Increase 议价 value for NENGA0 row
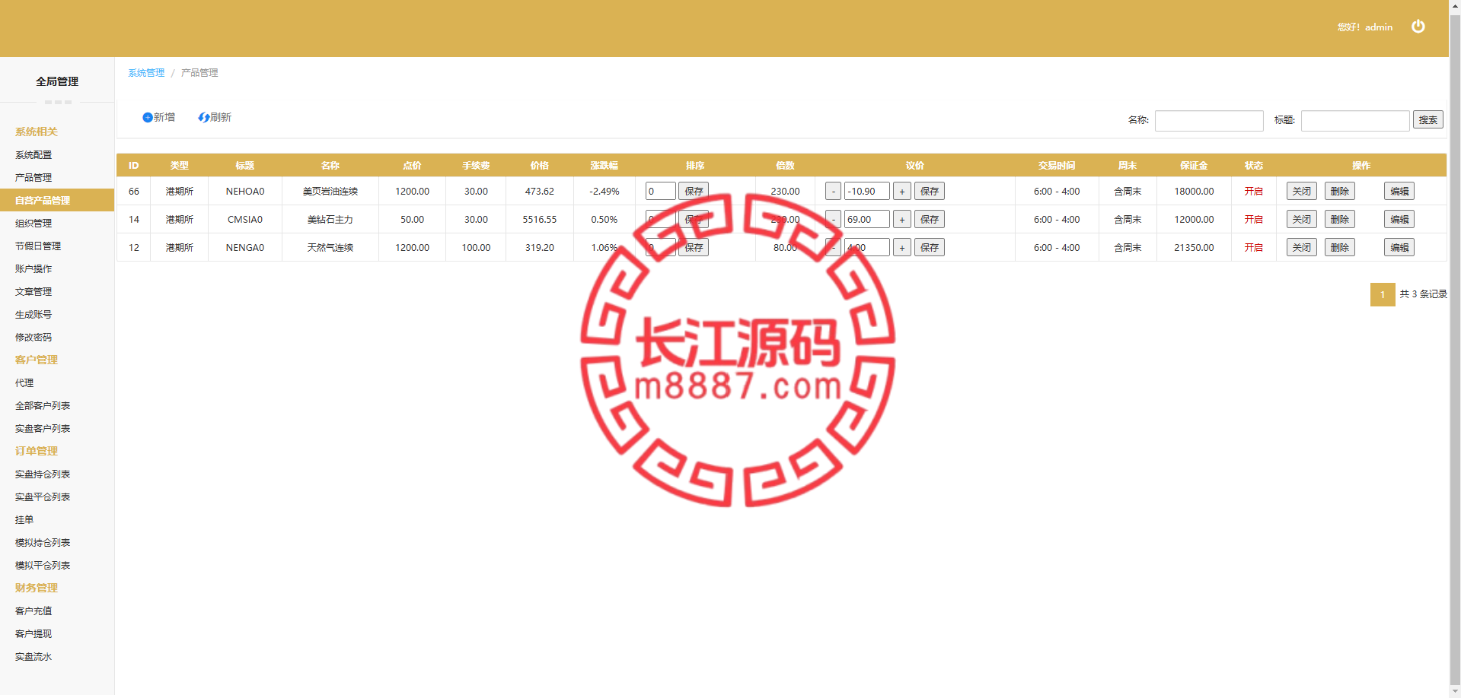Screen dimensions: 1461x698 coord(902,247)
